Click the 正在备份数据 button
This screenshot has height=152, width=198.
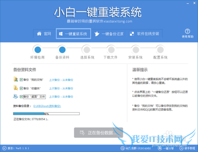(99, 133)
